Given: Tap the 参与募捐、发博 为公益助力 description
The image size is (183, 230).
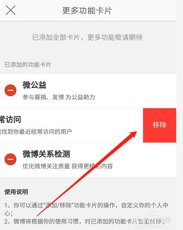Looking at the screenshot, I should (59, 97).
